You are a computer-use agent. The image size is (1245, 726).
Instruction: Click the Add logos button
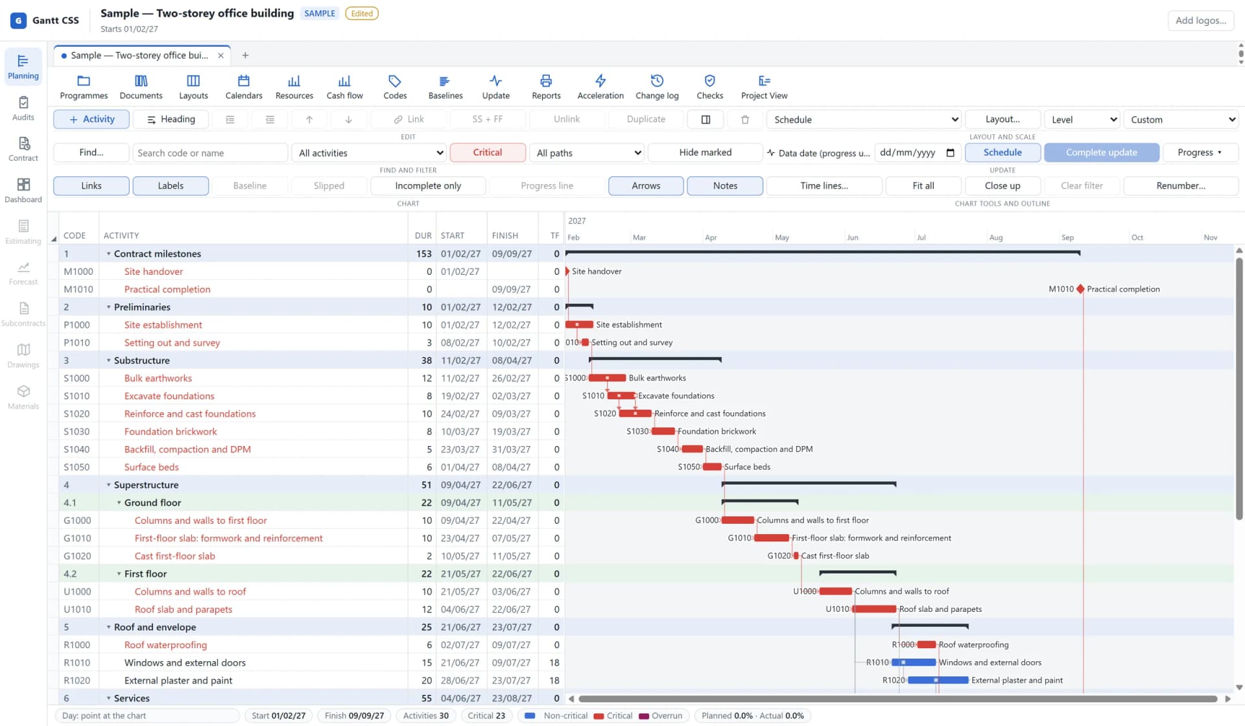tap(1201, 21)
